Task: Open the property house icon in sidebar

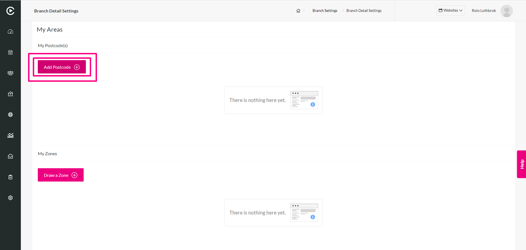Action: coord(10,94)
